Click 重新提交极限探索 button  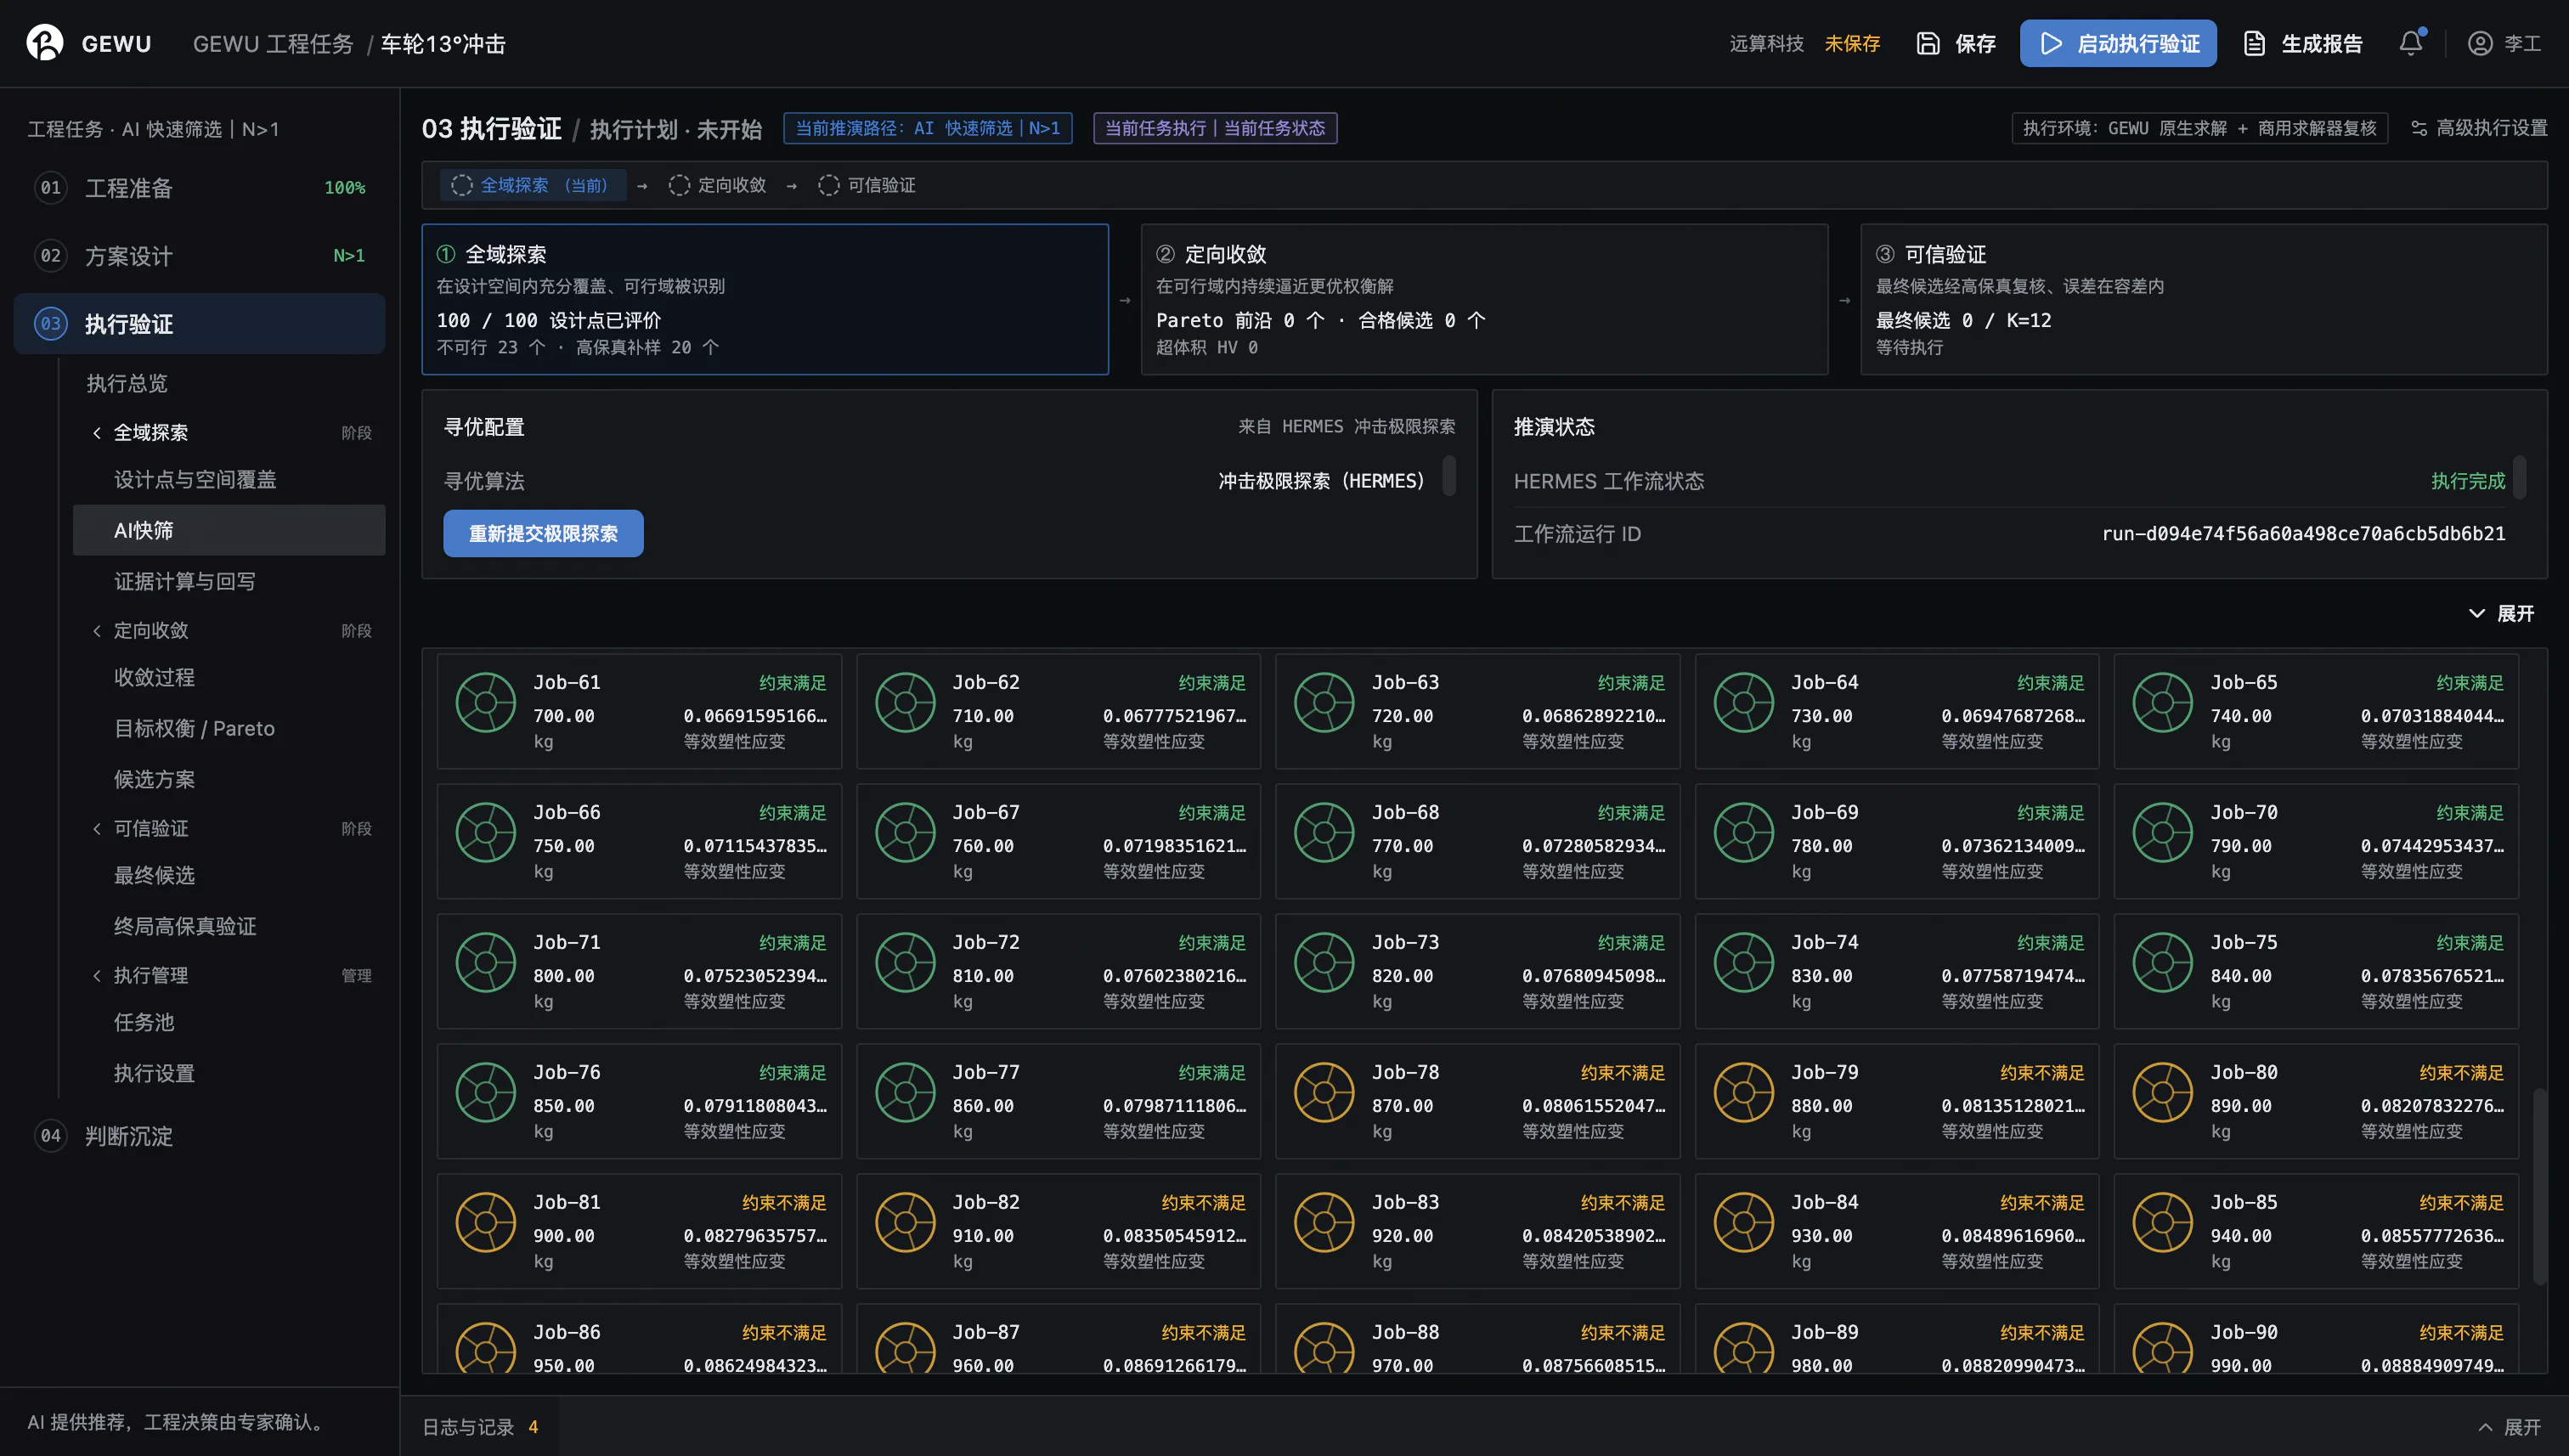(x=543, y=533)
